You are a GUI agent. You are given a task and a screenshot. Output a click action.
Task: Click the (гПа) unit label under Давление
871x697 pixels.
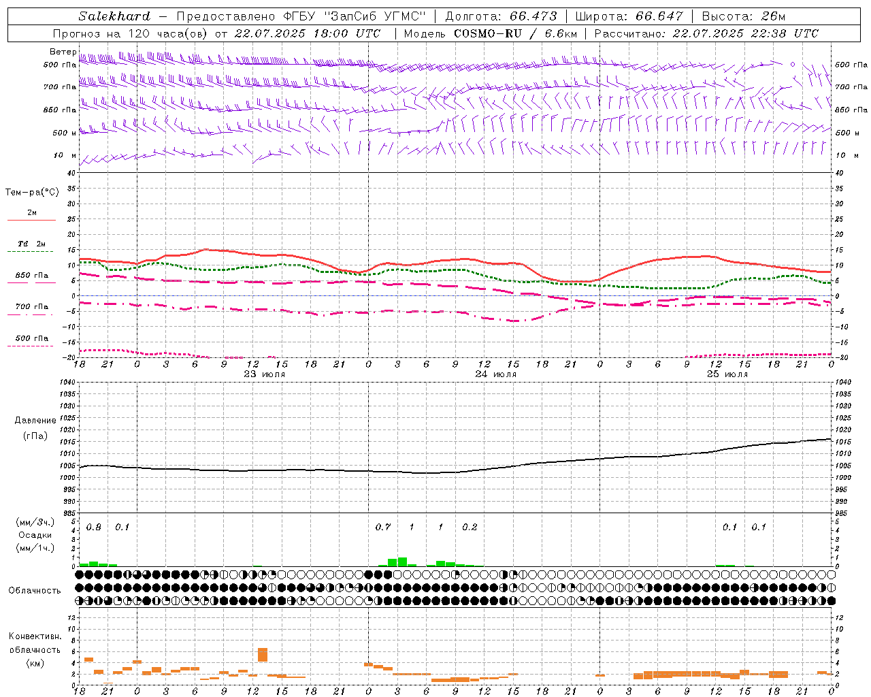(x=35, y=436)
